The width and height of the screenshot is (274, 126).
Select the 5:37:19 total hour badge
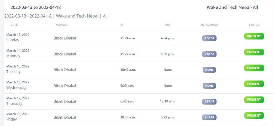[209, 101]
